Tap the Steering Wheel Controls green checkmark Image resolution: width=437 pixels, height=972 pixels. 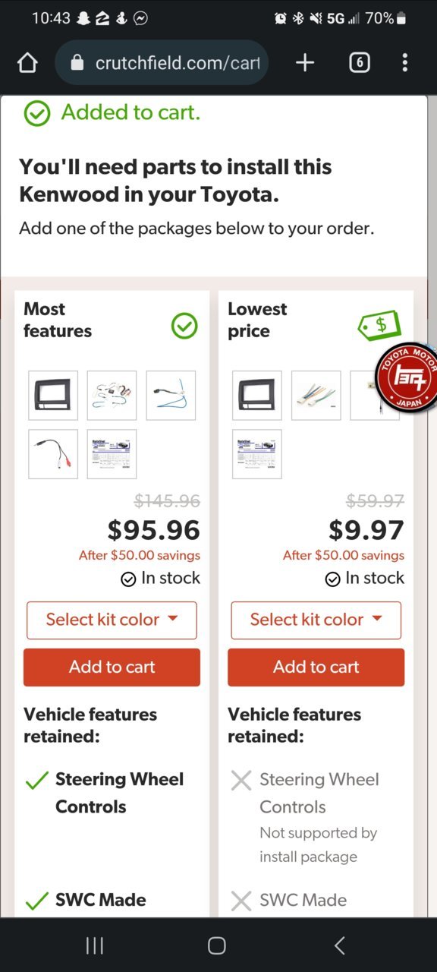click(36, 781)
